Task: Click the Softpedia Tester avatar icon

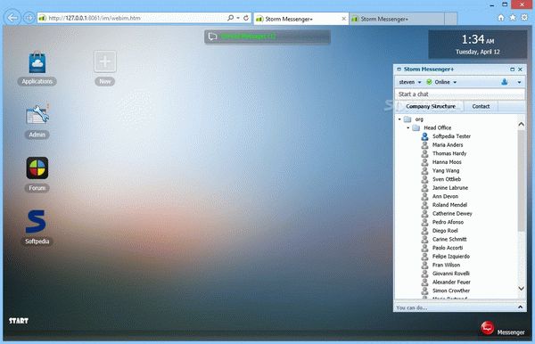Action: (x=424, y=136)
